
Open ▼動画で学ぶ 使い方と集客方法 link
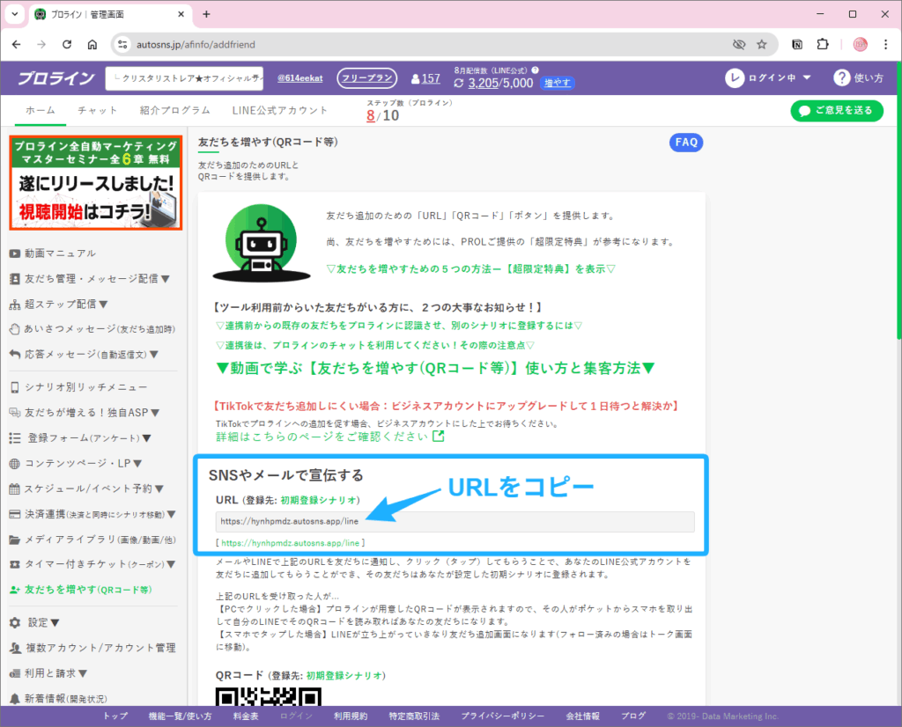point(435,368)
